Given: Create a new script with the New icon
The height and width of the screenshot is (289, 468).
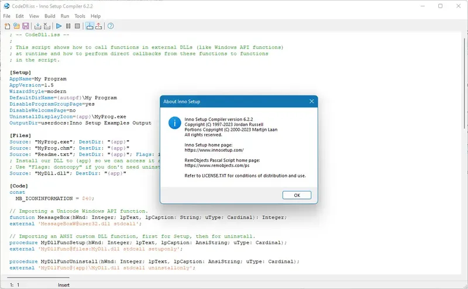Looking at the screenshot, I should coord(7,26).
